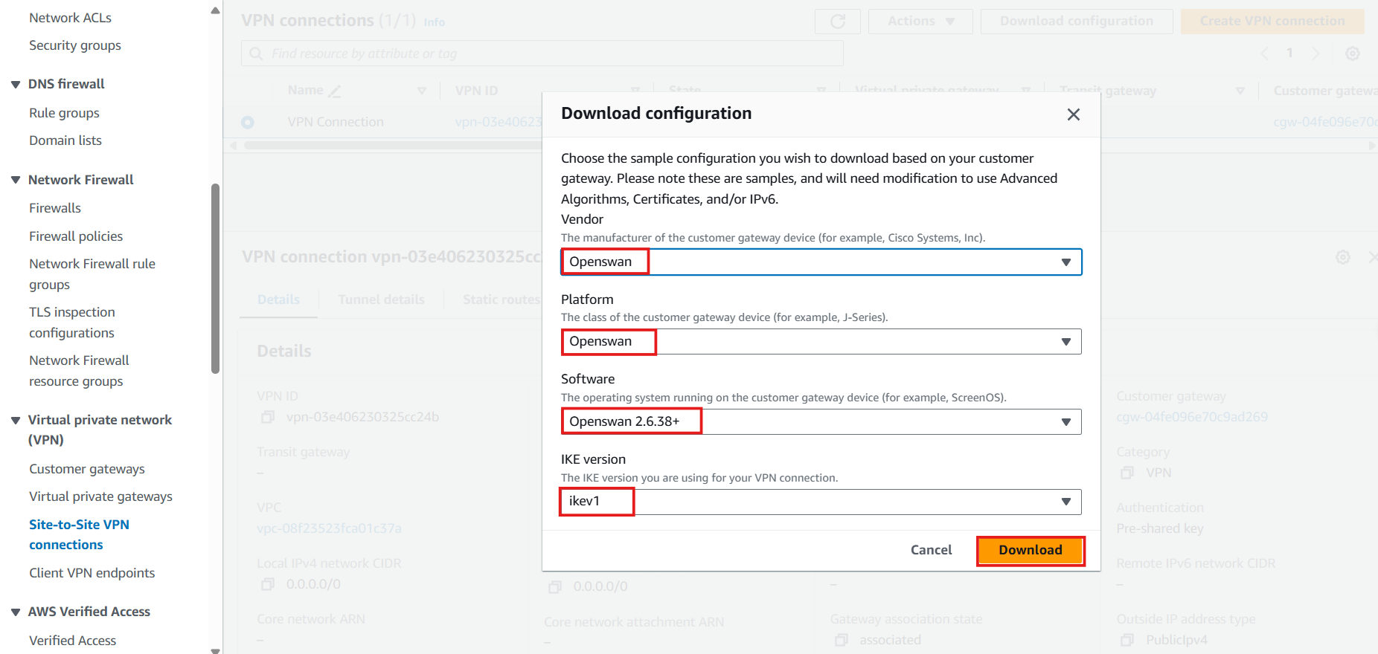Open Firewall policies in sidebar
This screenshot has width=1378, height=654.
tap(76, 236)
